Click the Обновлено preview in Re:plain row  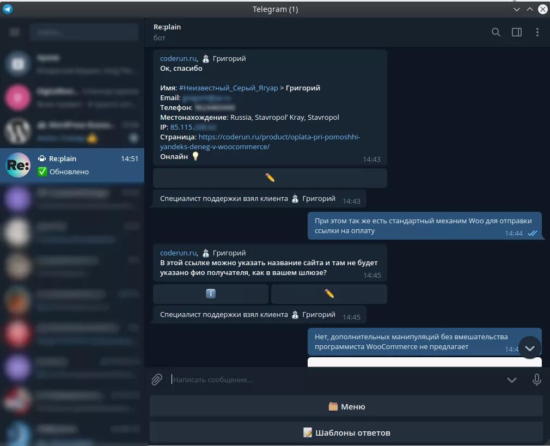pos(63,172)
